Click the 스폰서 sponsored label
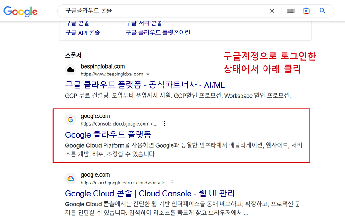The image size is (345, 219). tap(74, 55)
